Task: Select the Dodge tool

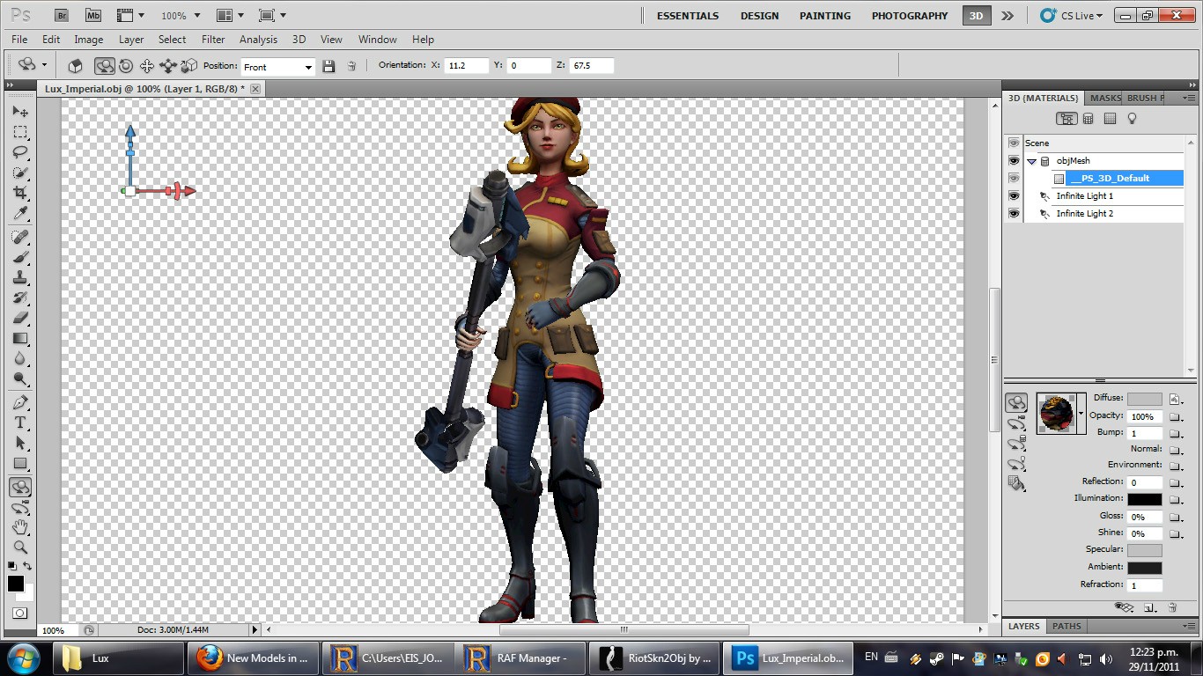Action: coord(20,378)
